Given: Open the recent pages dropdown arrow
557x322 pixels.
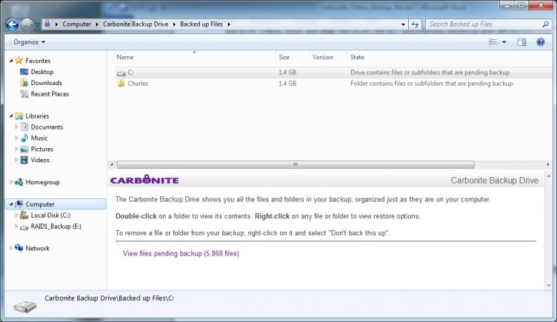Looking at the screenshot, I should 37,24.
